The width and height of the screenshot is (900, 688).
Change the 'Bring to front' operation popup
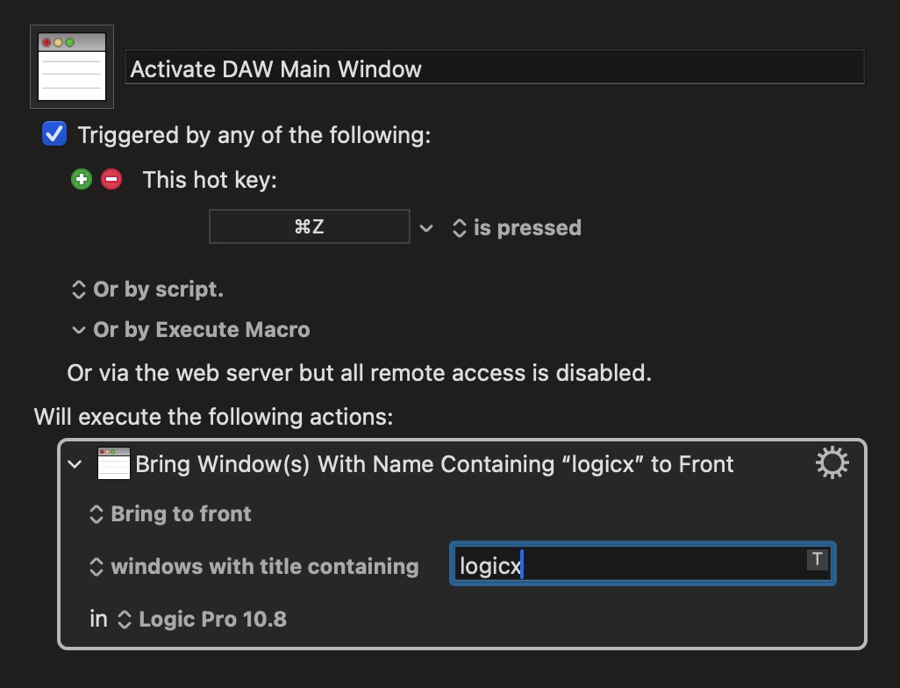170,514
